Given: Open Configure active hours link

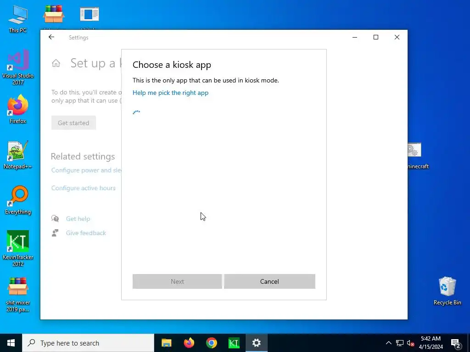Looking at the screenshot, I should tap(84, 188).
